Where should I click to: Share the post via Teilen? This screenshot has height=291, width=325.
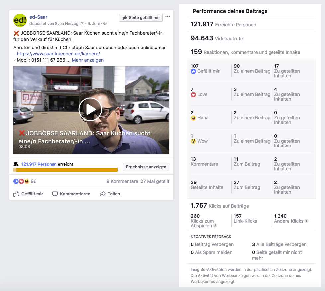[110, 194]
